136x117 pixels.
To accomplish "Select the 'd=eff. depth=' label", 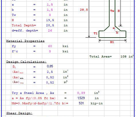I will point(25,31).
